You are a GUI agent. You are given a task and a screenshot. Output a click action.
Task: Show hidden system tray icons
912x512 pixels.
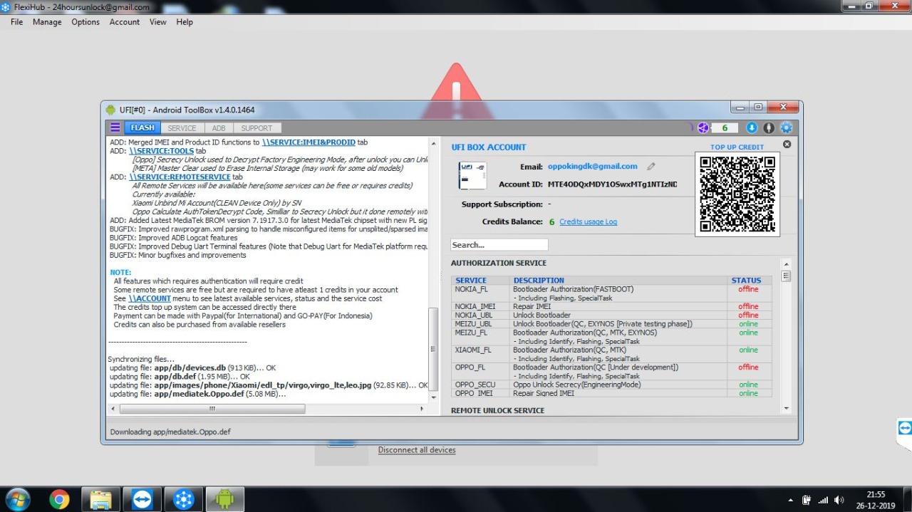790,500
